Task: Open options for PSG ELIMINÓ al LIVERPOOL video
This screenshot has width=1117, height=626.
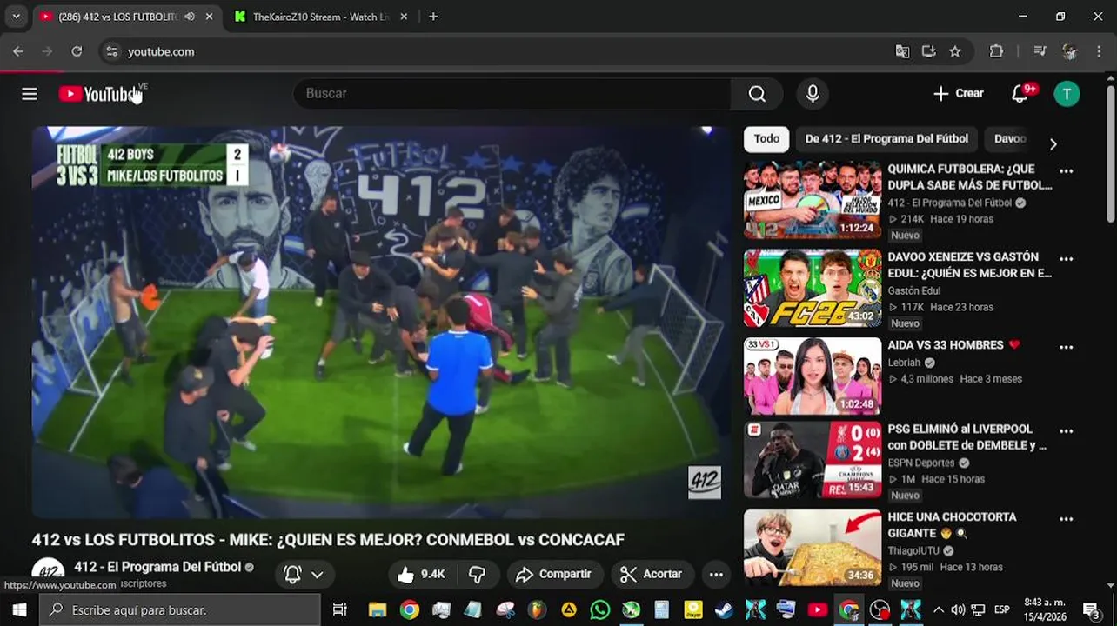Action: point(1067,430)
